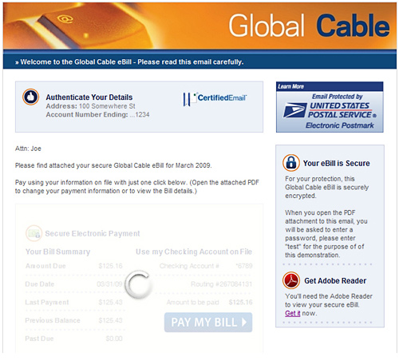Click the 'Authenticate Your Details' heading

point(89,97)
